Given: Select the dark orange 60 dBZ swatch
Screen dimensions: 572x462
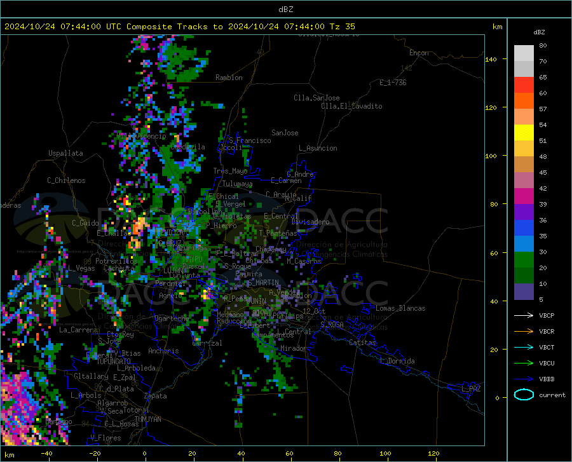Looking at the screenshot, I should pyautogui.click(x=524, y=101).
